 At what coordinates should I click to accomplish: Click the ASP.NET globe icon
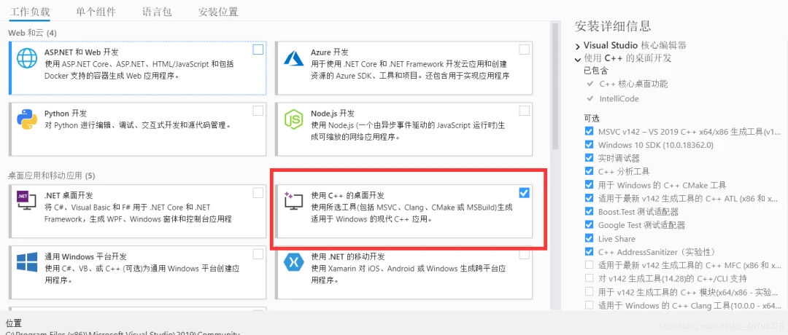[x=27, y=58]
